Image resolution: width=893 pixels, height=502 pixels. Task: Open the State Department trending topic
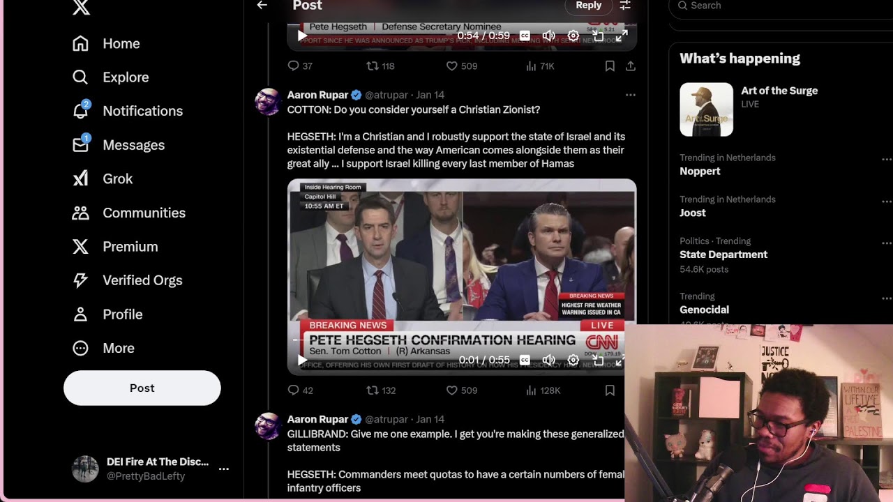pyautogui.click(x=723, y=254)
